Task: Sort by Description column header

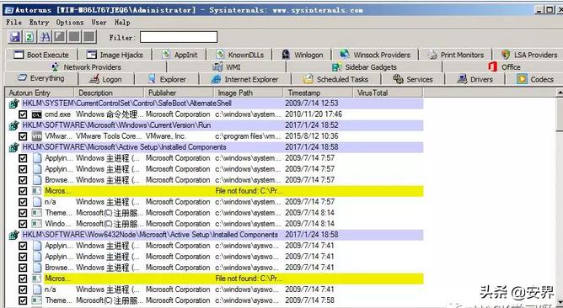Action: (x=109, y=93)
